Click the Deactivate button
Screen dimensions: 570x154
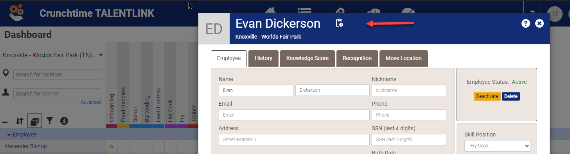487,96
